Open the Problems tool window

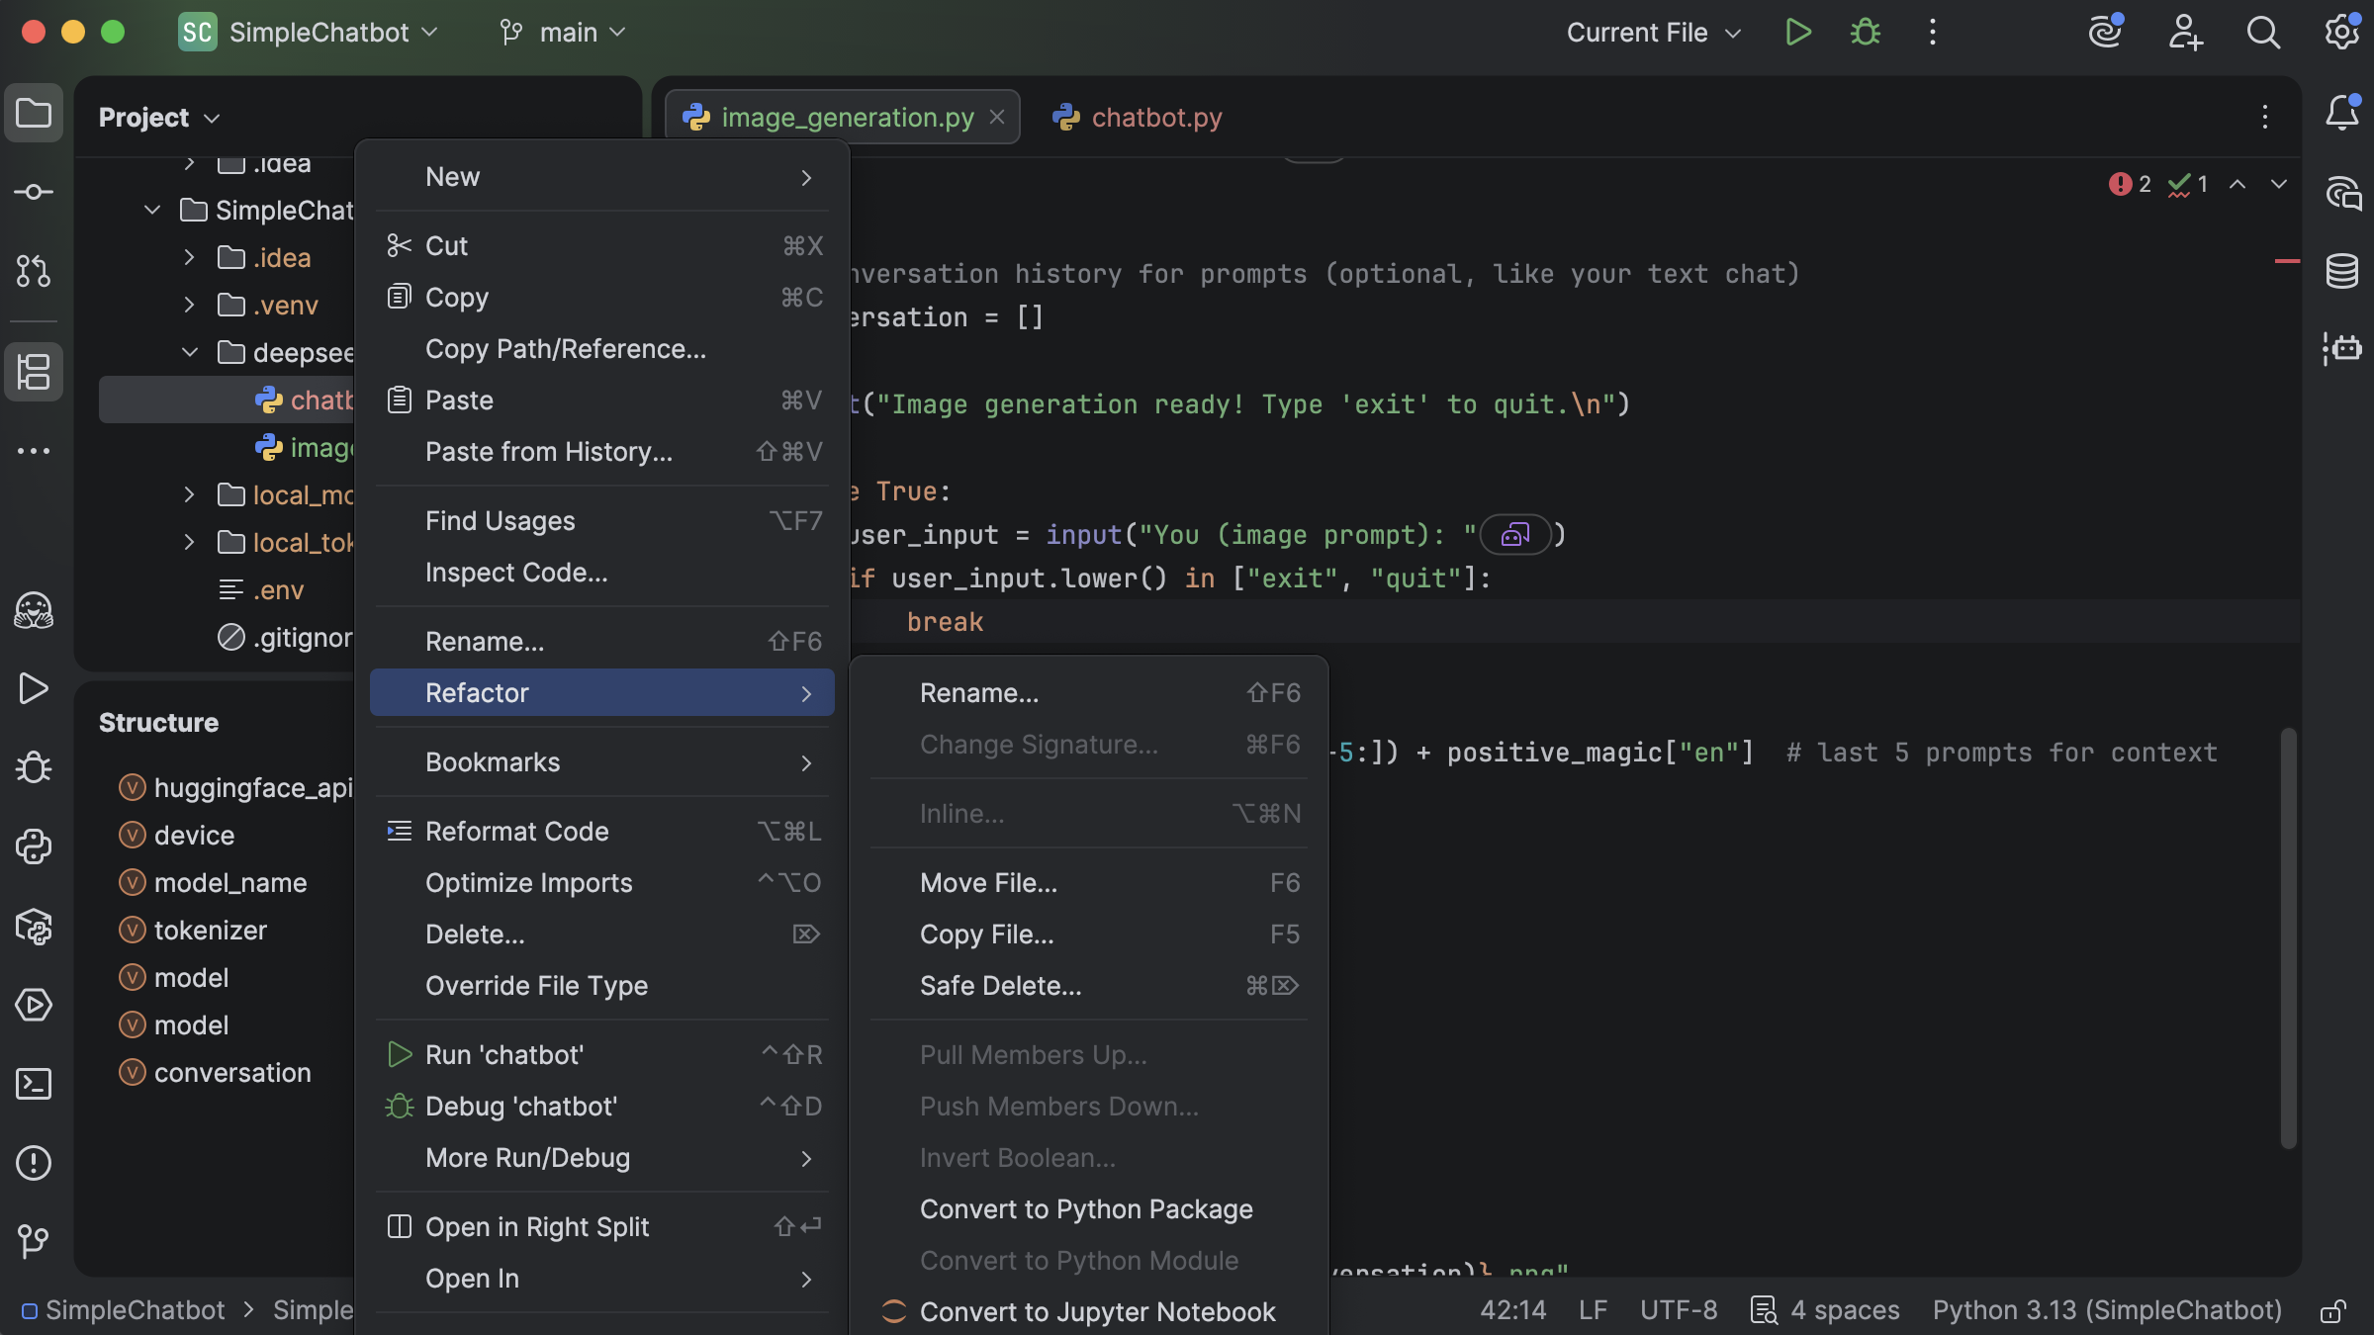[x=34, y=1163]
